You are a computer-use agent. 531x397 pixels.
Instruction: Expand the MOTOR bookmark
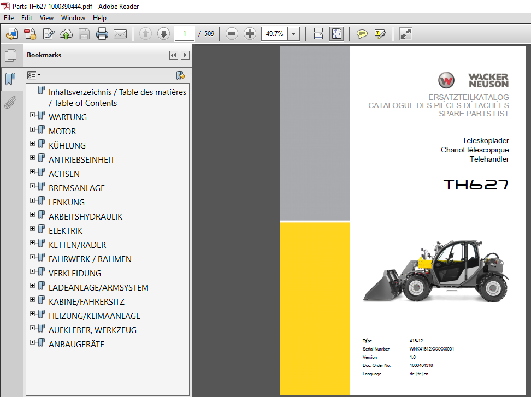click(33, 129)
